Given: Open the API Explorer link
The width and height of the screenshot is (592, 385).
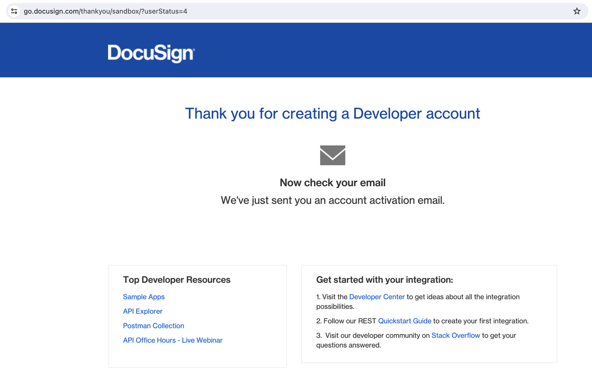Looking at the screenshot, I should (x=143, y=311).
